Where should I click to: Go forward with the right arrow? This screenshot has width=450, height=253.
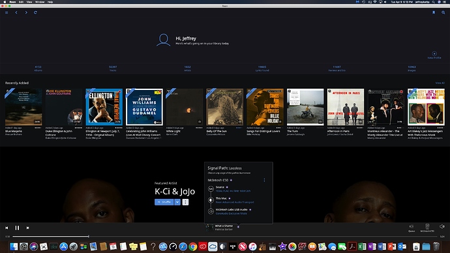[x=26, y=12]
